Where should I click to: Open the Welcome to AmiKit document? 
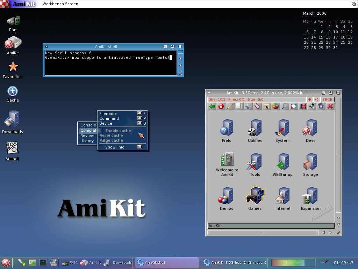[x=227, y=164]
